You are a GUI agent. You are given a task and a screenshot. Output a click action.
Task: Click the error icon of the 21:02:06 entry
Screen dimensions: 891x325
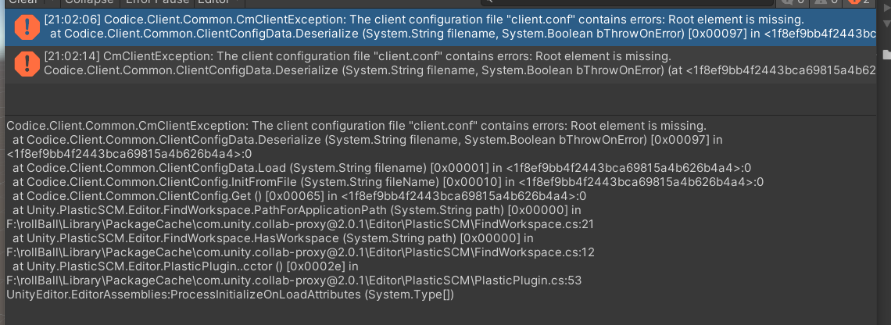(27, 27)
